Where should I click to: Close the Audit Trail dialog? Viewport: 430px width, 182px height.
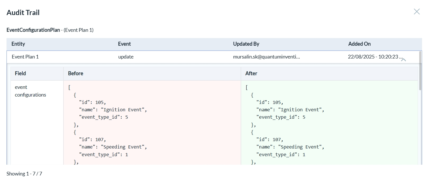[416, 12]
